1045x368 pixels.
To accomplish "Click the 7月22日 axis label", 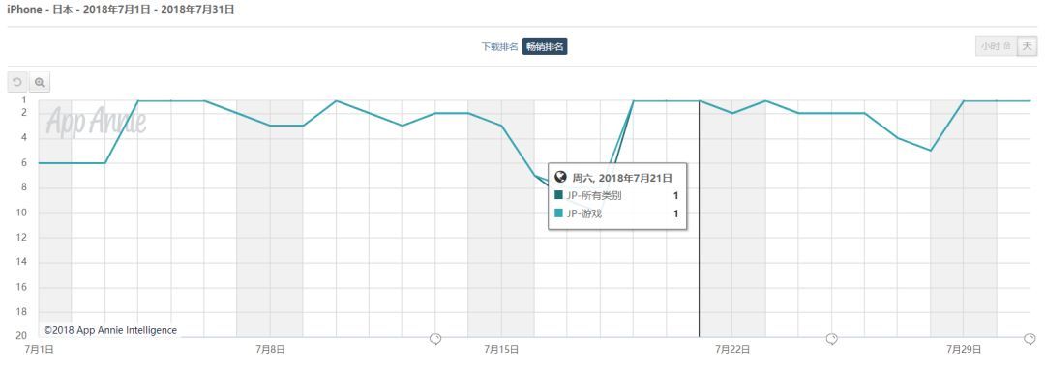I will pos(731,349).
